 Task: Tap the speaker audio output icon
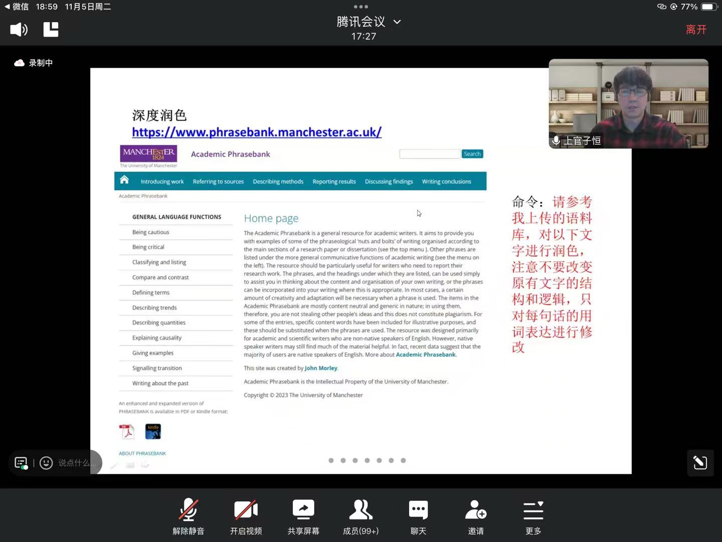pos(19,30)
